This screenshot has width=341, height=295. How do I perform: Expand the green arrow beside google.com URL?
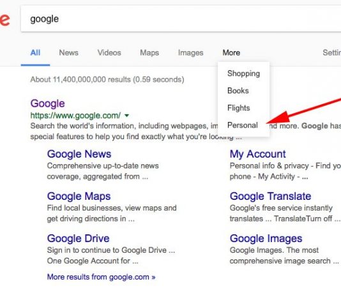tap(126, 116)
